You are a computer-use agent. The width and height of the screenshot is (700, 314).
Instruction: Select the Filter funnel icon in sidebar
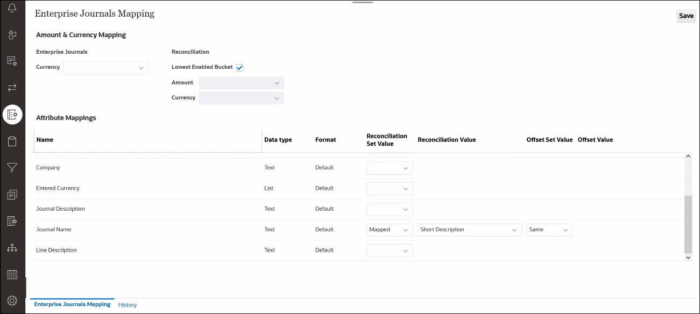(12, 167)
